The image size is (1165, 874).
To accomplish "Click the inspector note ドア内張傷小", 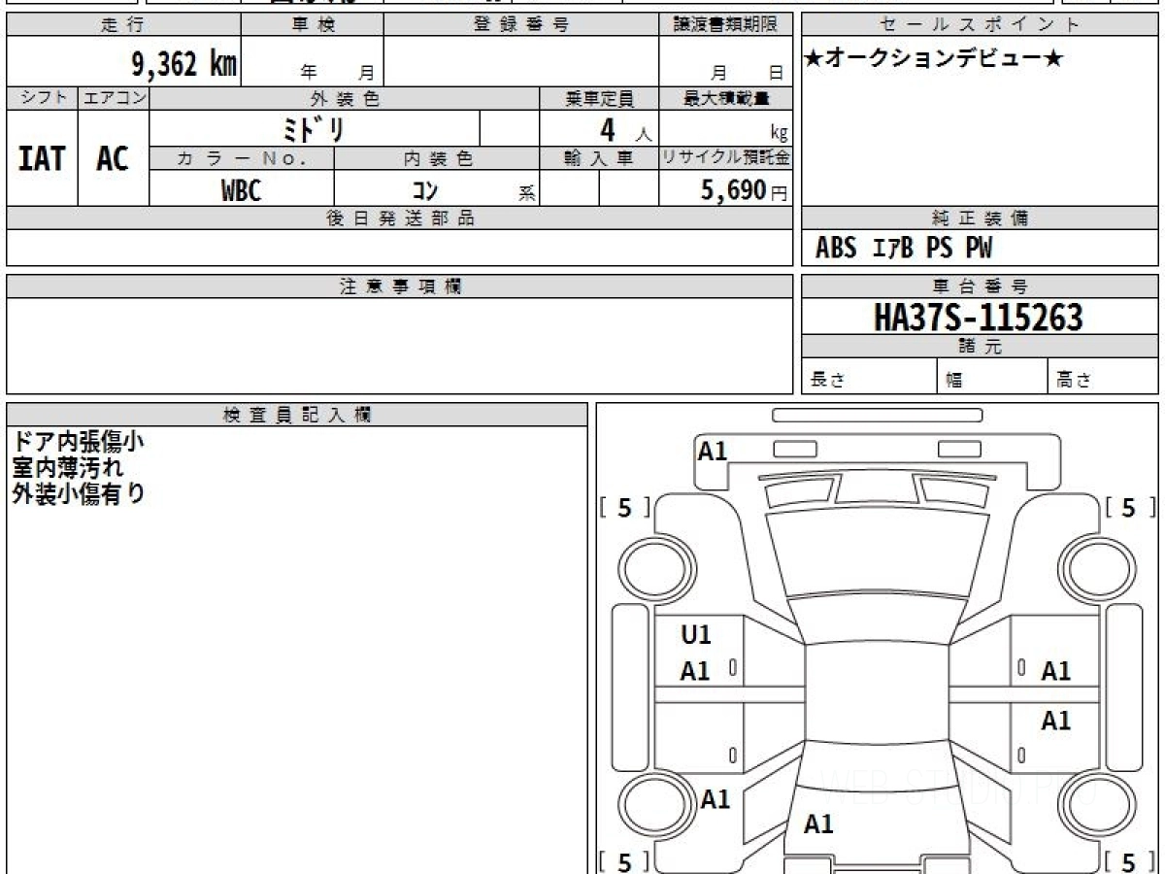I will pyautogui.click(x=78, y=441).
